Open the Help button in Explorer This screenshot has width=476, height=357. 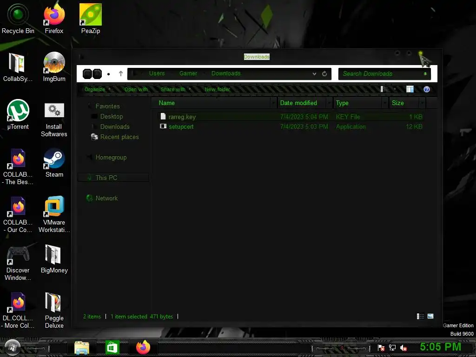click(427, 89)
